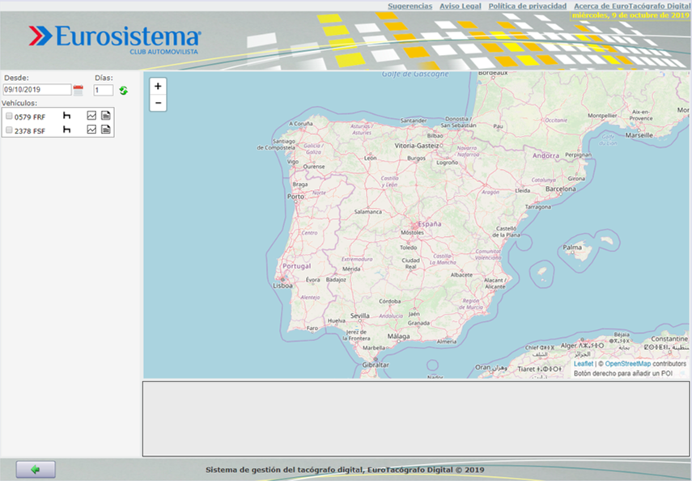Open the OpenStreetMap attribution link

(x=627, y=364)
